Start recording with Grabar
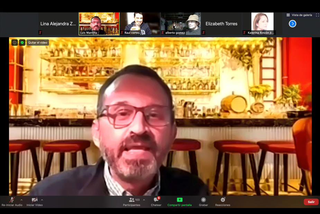 coord(203,202)
